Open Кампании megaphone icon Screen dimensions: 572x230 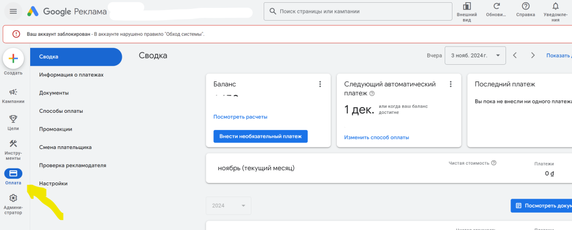click(13, 92)
